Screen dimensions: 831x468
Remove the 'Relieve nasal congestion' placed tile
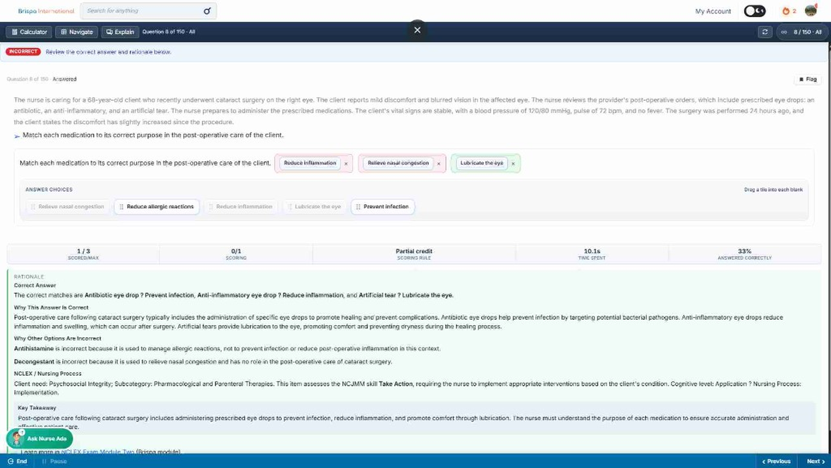pyautogui.click(x=439, y=163)
